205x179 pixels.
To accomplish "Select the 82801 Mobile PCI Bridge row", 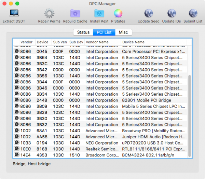I will (102, 100).
